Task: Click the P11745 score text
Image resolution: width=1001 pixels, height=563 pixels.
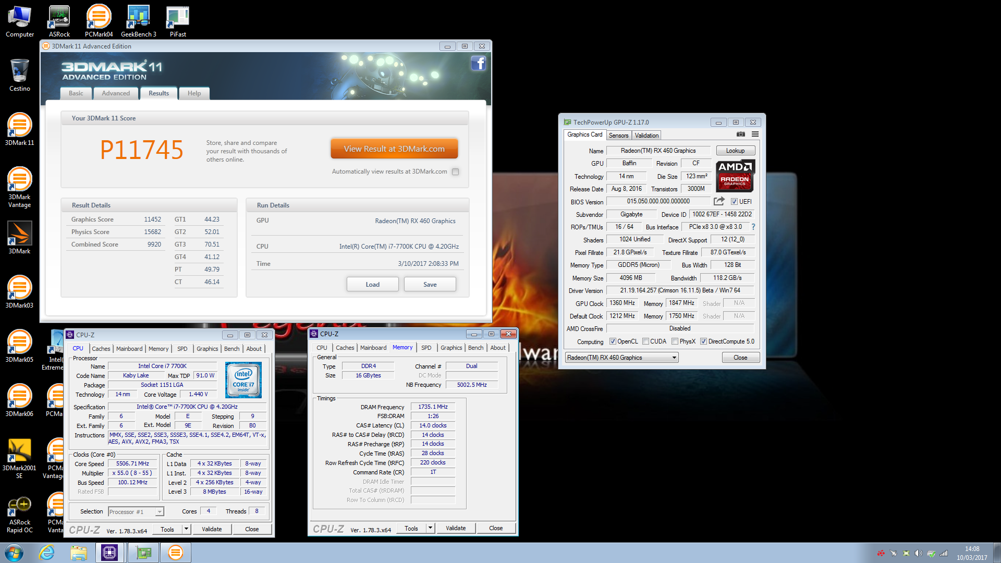Action: [142, 150]
